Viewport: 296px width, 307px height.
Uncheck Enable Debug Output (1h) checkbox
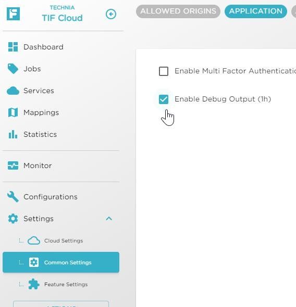click(x=164, y=99)
